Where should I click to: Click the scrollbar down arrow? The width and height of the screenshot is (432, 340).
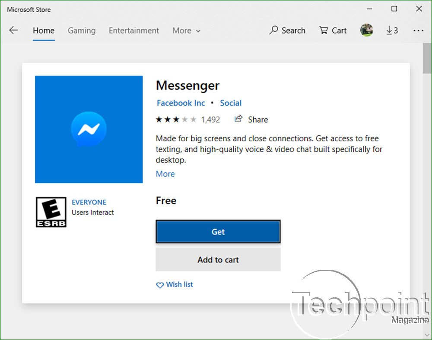click(x=427, y=335)
